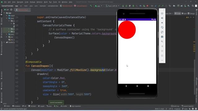198x111 pixels.
Task: Open the Navigate menu
Action: point(20,2)
